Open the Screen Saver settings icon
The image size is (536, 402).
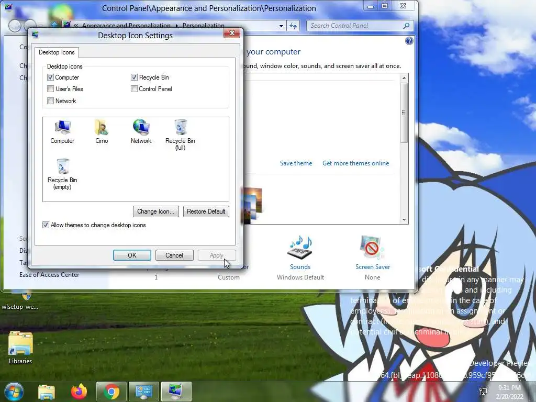pos(372,248)
